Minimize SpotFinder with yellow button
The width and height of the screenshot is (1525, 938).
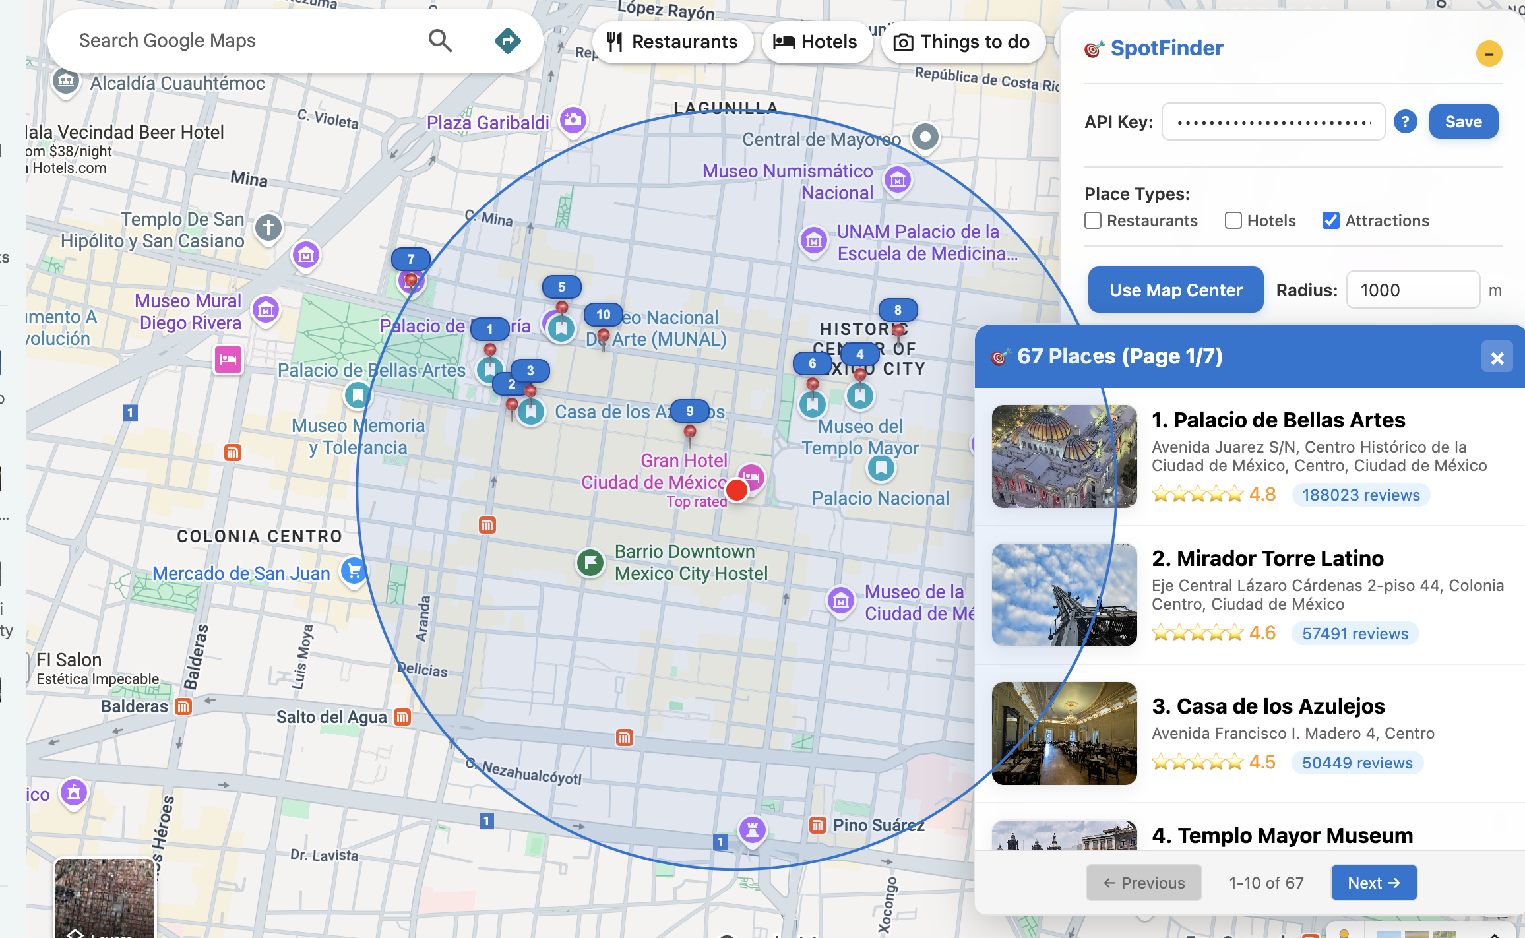click(x=1489, y=53)
